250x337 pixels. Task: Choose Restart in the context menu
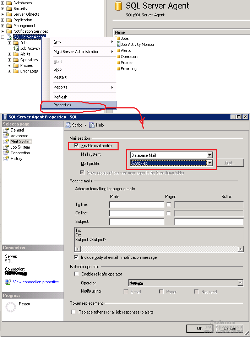(x=83, y=77)
